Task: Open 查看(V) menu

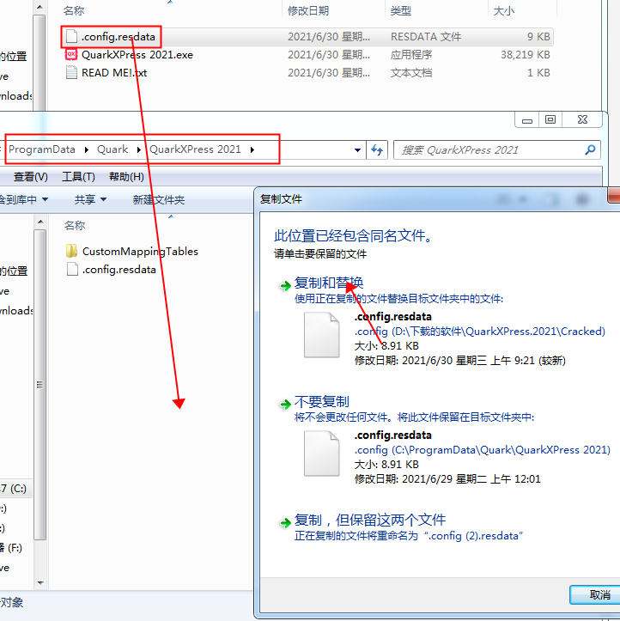Action: pyautogui.click(x=31, y=177)
